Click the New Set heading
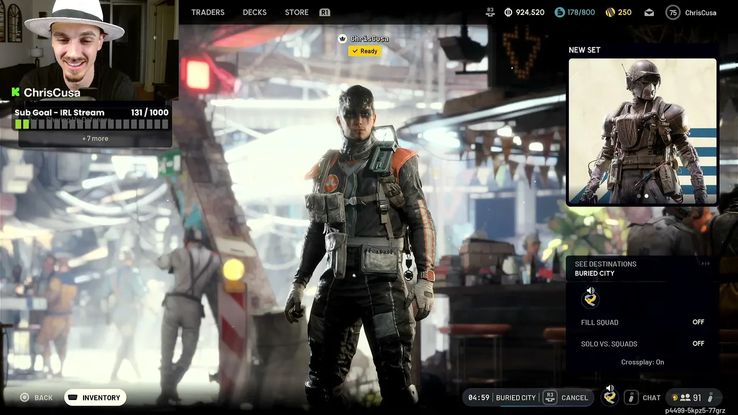738x415 pixels. pos(584,50)
